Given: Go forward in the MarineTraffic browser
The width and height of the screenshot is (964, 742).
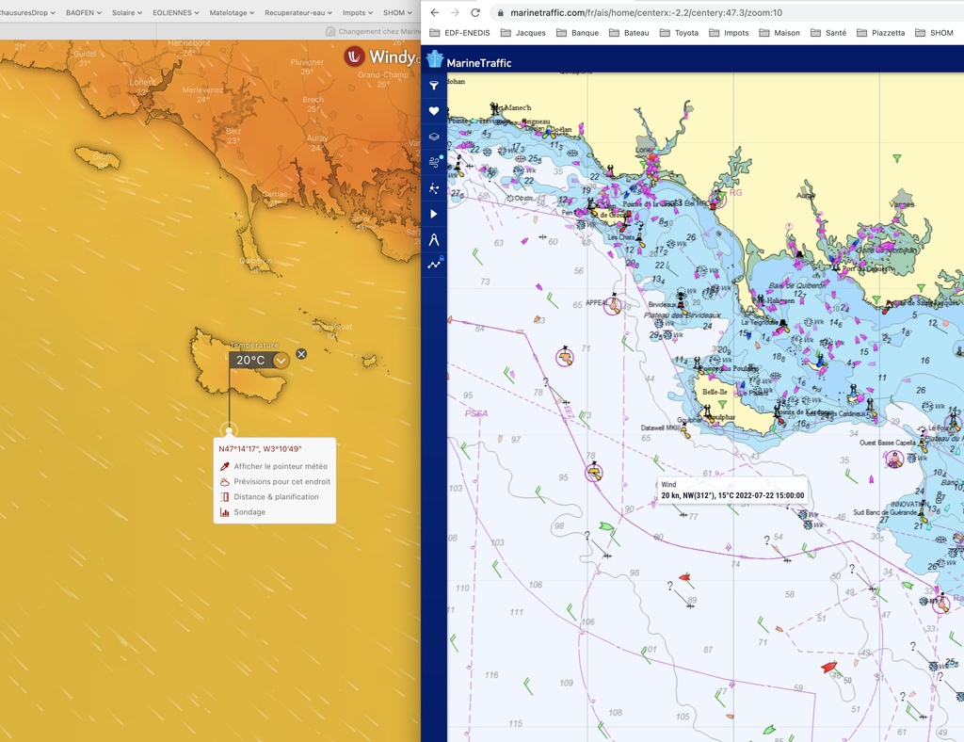Looking at the screenshot, I should point(455,12).
